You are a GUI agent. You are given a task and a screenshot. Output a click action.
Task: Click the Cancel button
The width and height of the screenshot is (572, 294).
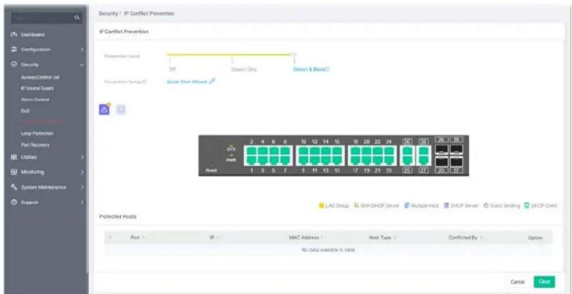pyautogui.click(x=517, y=281)
